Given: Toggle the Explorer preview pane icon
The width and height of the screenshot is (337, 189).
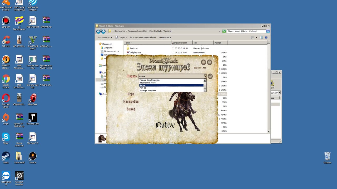Looking at the screenshot, I should coord(261,38).
